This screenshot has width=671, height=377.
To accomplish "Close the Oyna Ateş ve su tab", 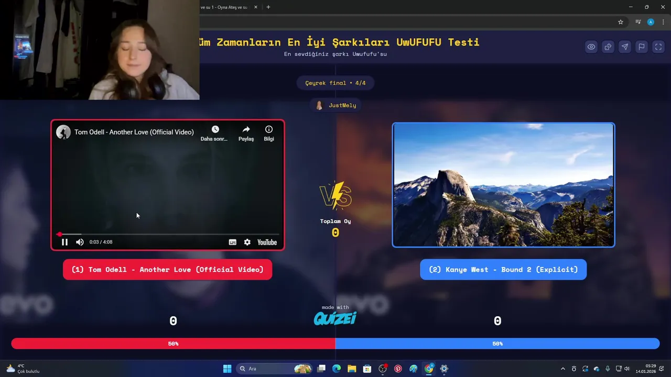I will coord(256,7).
